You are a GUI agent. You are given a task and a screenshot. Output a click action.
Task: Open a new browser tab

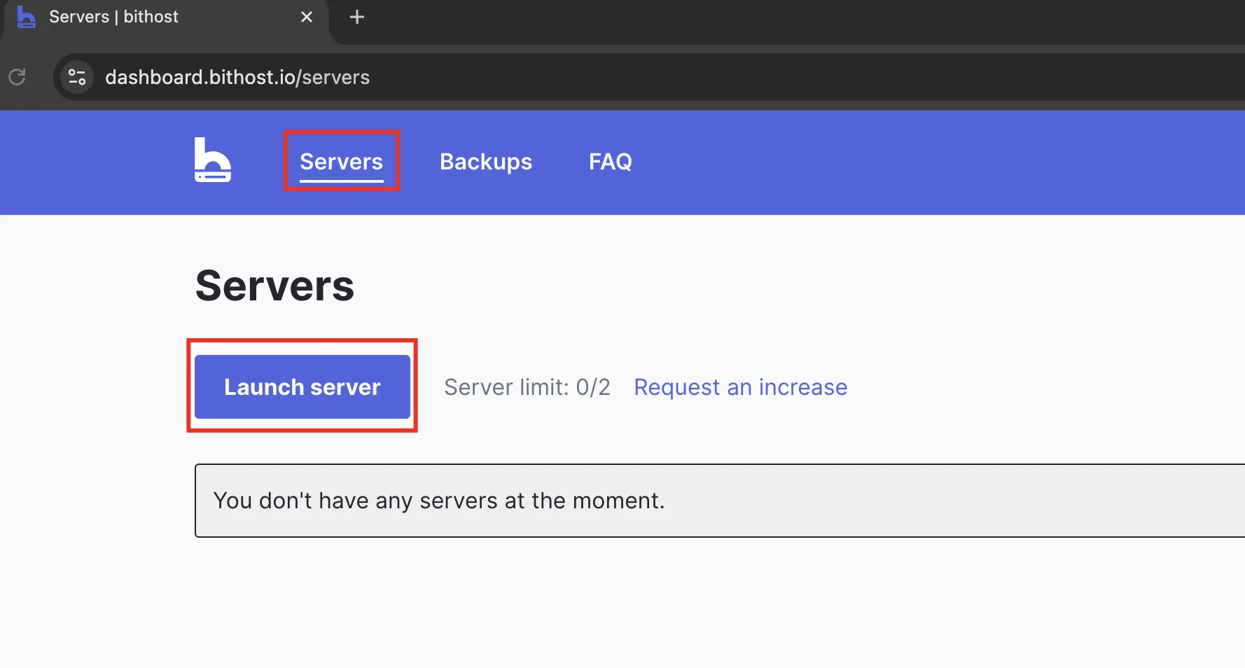pyautogui.click(x=357, y=17)
